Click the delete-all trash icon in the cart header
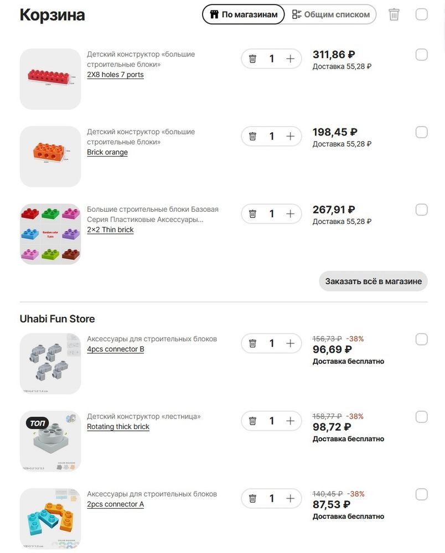Image resolution: width=445 pixels, height=553 pixels. coord(394,14)
